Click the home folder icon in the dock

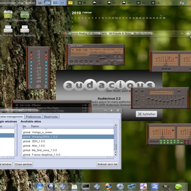coord(51,186)
